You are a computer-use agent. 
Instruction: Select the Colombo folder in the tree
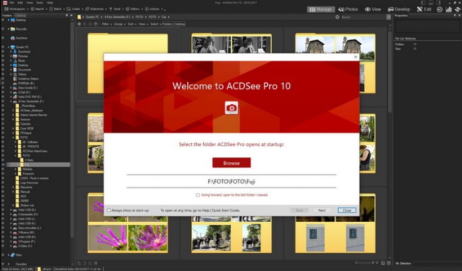pos(25,124)
